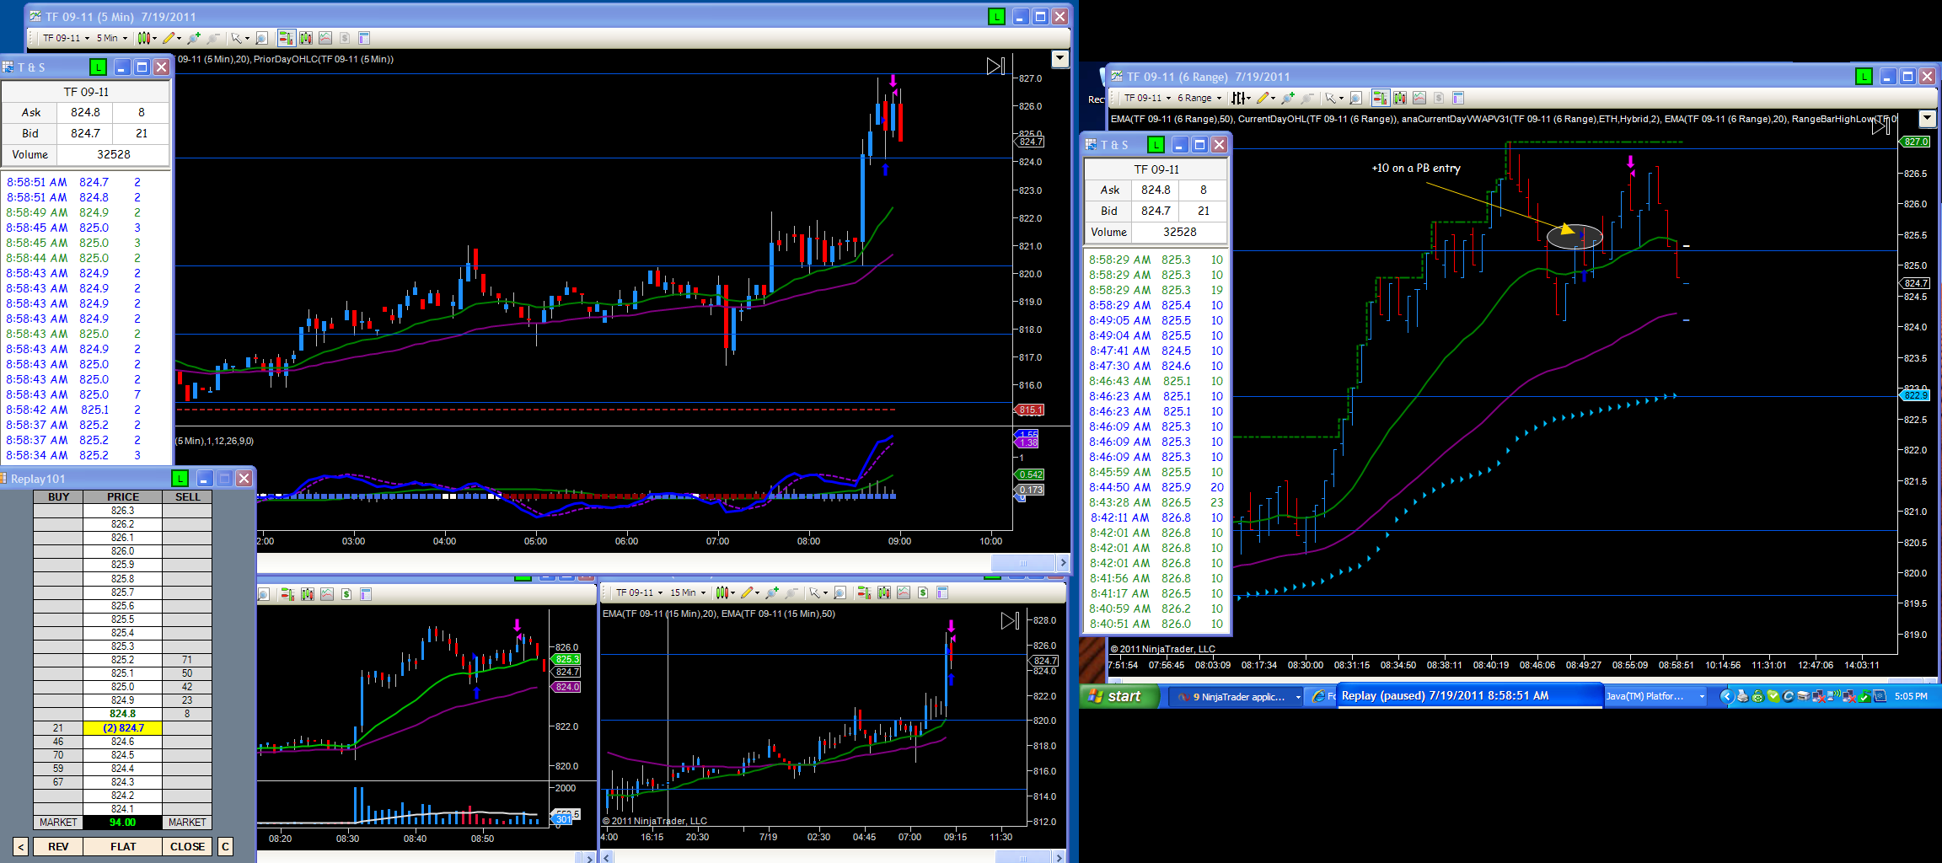Toggle Chart Trader icon in 5 Min chart
Screen dimensions: 1942x863
[286, 38]
